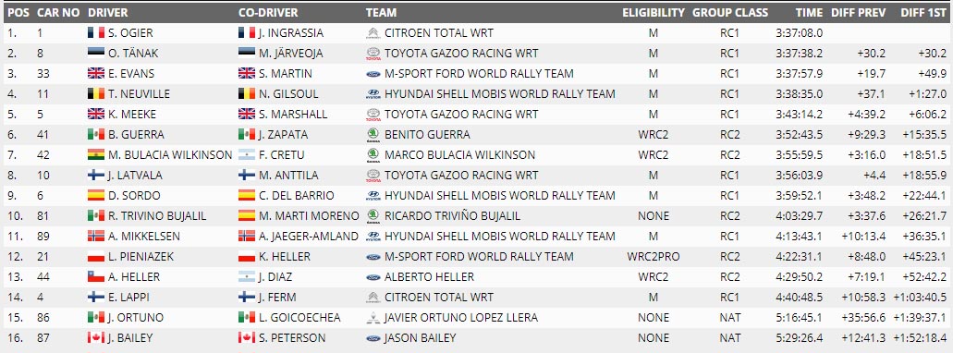Click the Toyota logo beside O. Tänak's team
Screen dimensions: 953x353
click(373, 54)
